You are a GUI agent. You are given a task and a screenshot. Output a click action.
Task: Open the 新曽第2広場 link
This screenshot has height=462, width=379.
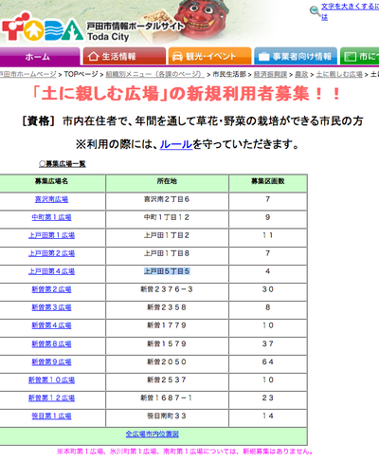[x=51, y=289]
